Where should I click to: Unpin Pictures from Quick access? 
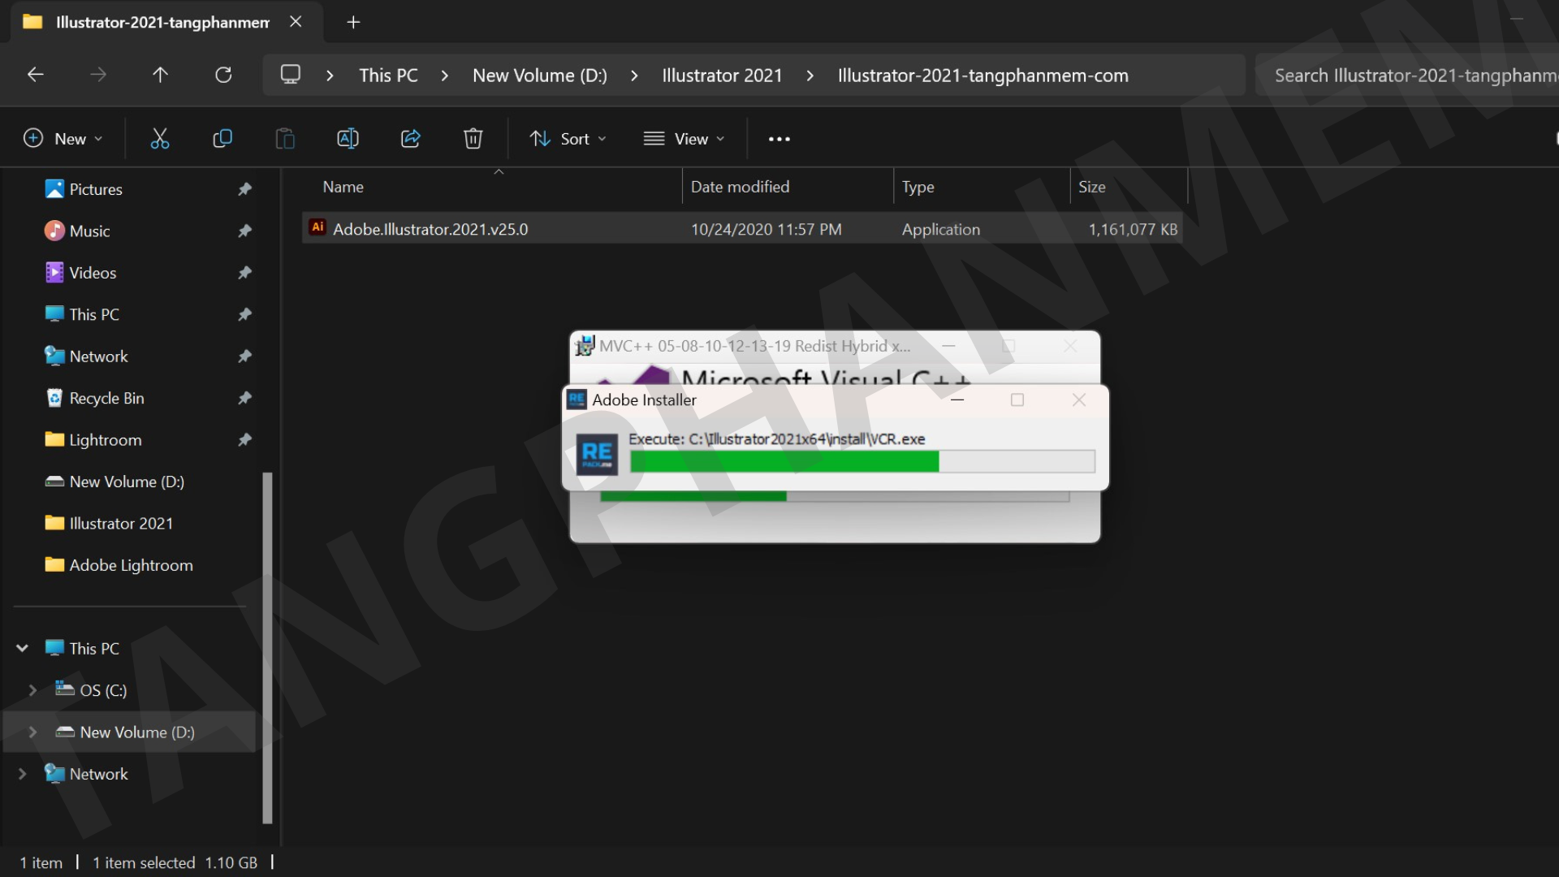tap(244, 189)
